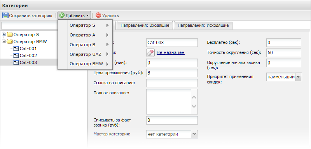Open submenu arrow for Оператор S
The image size is (311, 149).
tap(107, 25)
